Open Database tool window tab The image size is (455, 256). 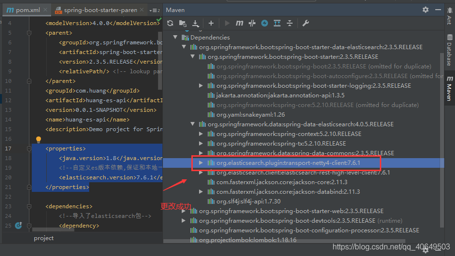[450, 50]
